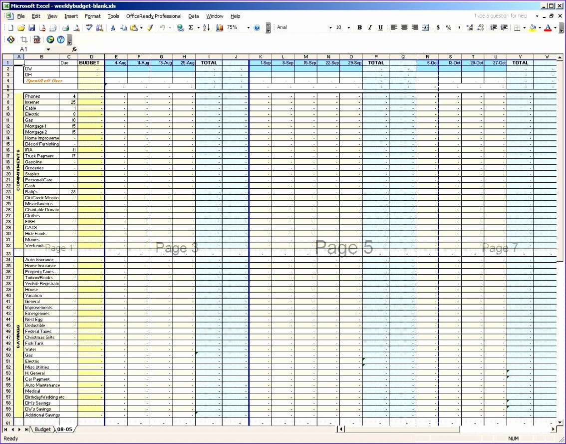Open Print Preview
This screenshot has width=566, height=444.
[x=76, y=27]
